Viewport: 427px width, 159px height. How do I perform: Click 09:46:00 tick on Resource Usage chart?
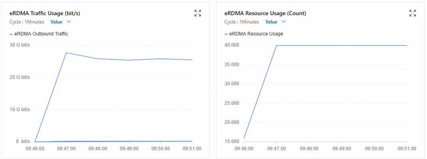(x=244, y=149)
